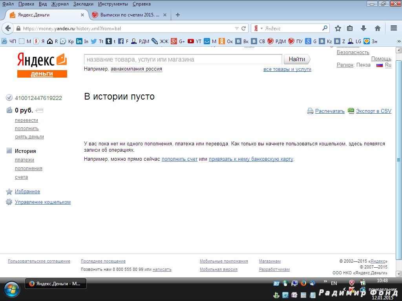The width and height of the screenshot is (402, 301).
Task: Click привязать к нему банковскую карту link
Action: pyautogui.click(x=251, y=159)
